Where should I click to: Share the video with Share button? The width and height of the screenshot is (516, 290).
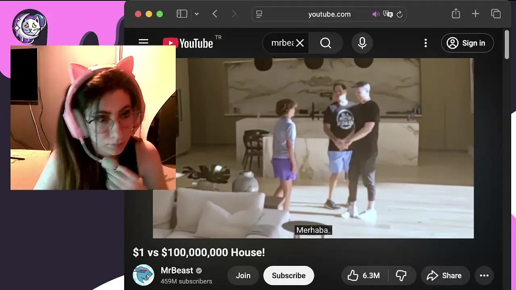tap(444, 275)
